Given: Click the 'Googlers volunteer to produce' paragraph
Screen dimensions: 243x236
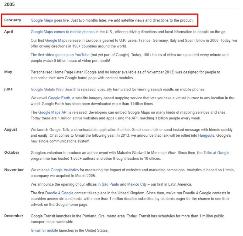Looking at the screenshot, I should pos(130,156).
